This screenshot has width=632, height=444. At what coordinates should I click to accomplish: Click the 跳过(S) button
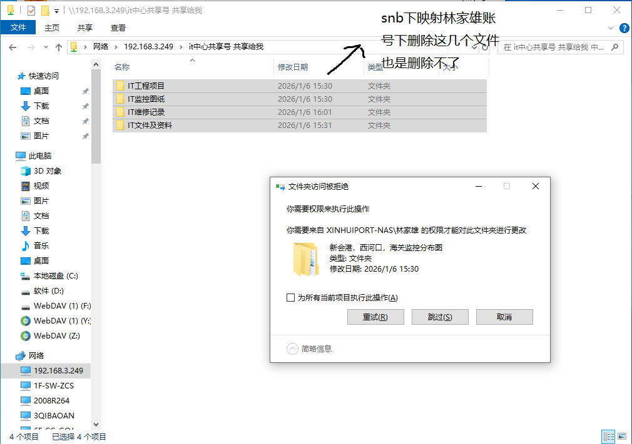point(440,317)
